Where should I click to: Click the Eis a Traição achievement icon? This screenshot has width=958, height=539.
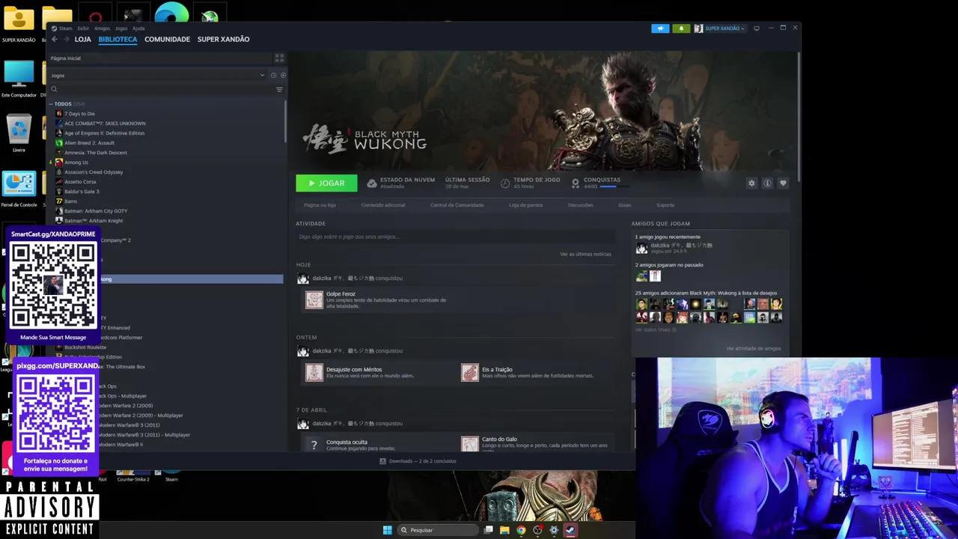pyautogui.click(x=470, y=372)
